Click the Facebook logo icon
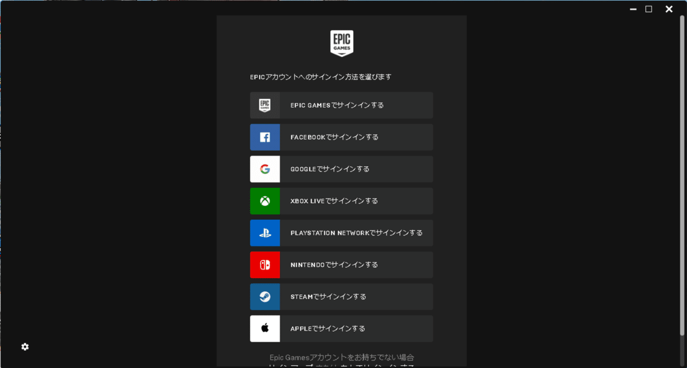 [264, 137]
